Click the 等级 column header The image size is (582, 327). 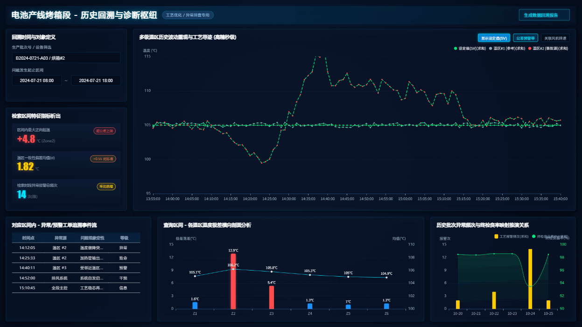click(124, 238)
